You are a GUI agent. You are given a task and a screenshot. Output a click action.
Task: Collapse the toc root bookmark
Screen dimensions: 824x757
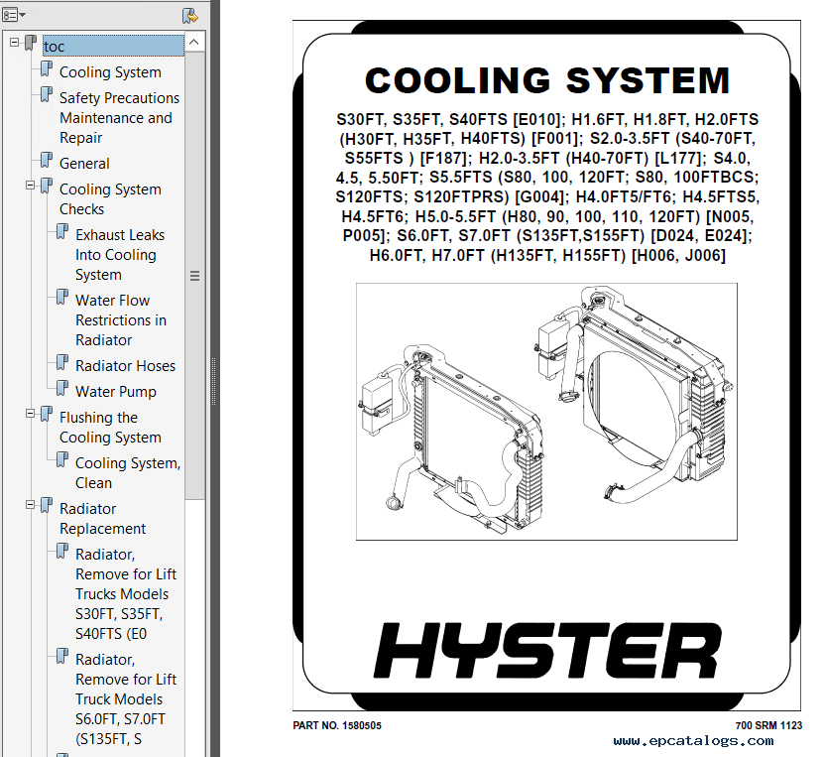click(14, 42)
